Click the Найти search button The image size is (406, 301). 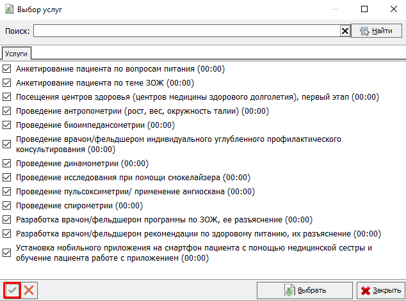tap(376, 31)
